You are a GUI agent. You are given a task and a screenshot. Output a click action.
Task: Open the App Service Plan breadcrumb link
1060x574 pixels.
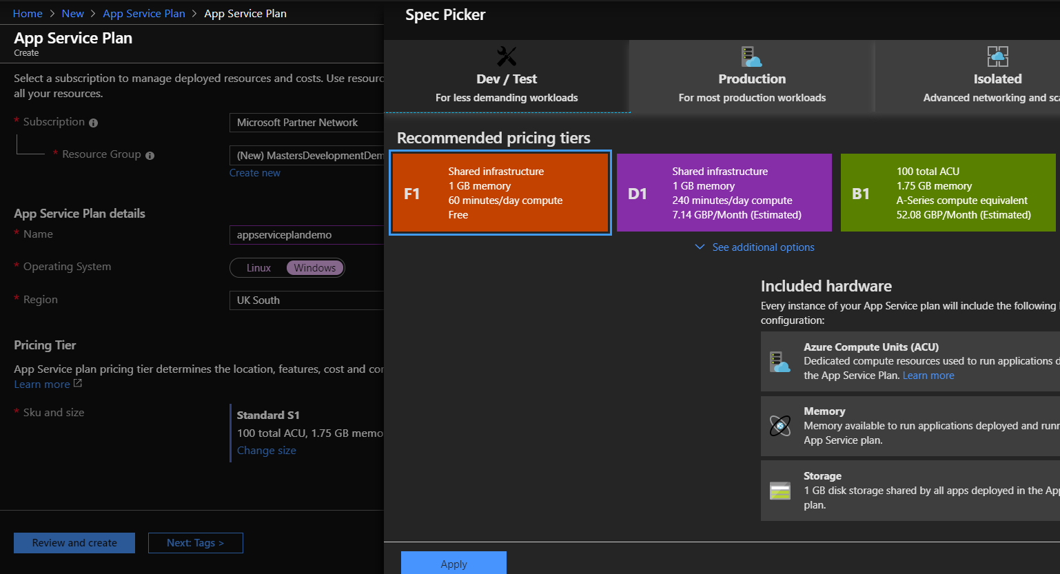(143, 12)
